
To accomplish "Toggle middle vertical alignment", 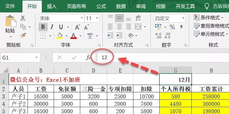I will pyautogui.click(x=119, y=18).
